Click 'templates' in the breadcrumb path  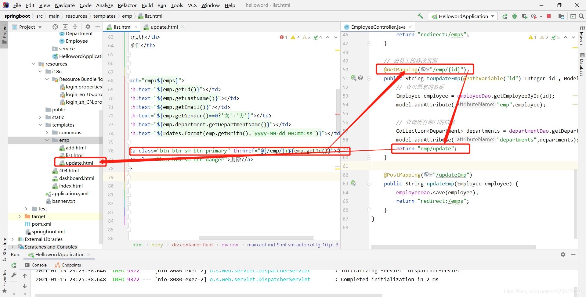pos(104,16)
